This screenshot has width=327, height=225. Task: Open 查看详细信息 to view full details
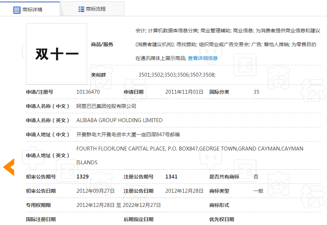tap(203, 58)
